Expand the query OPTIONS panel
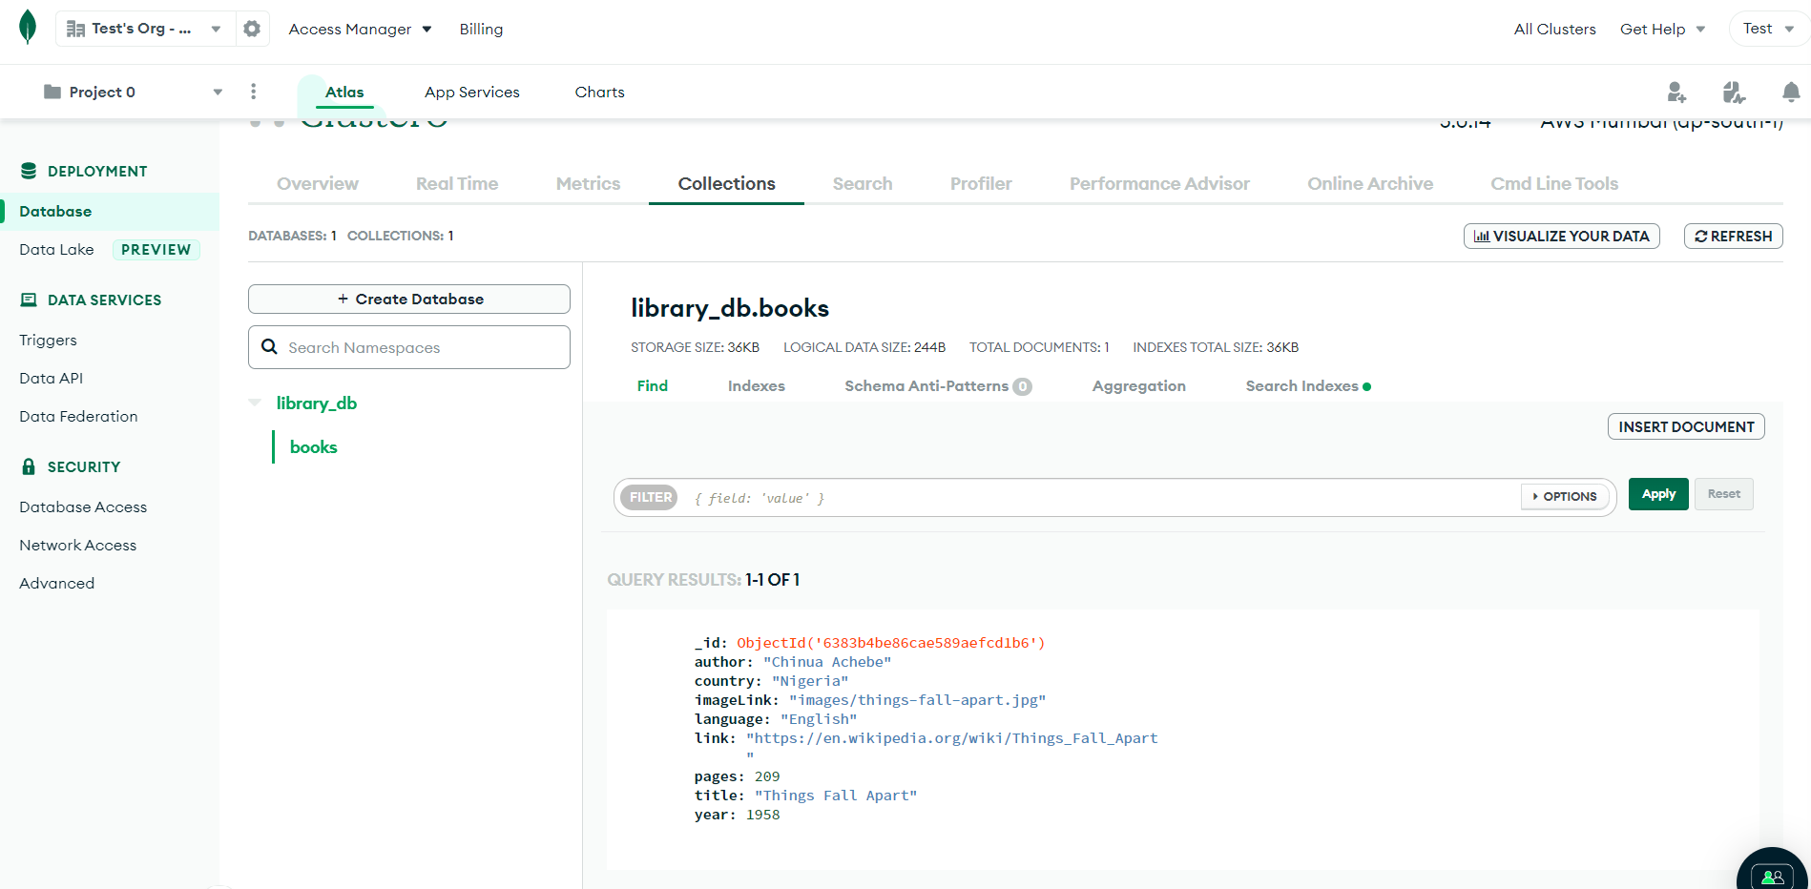The image size is (1811, 889). (x=1565, y=497)
